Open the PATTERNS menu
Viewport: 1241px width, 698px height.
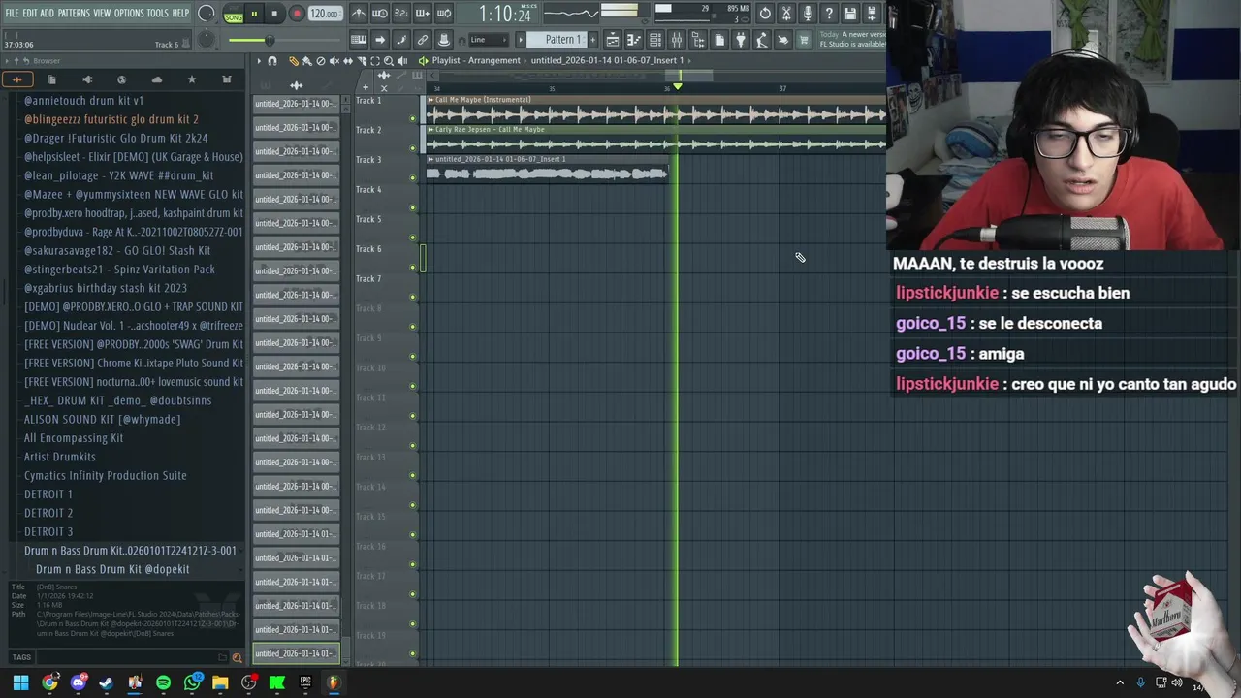[74, 14]
